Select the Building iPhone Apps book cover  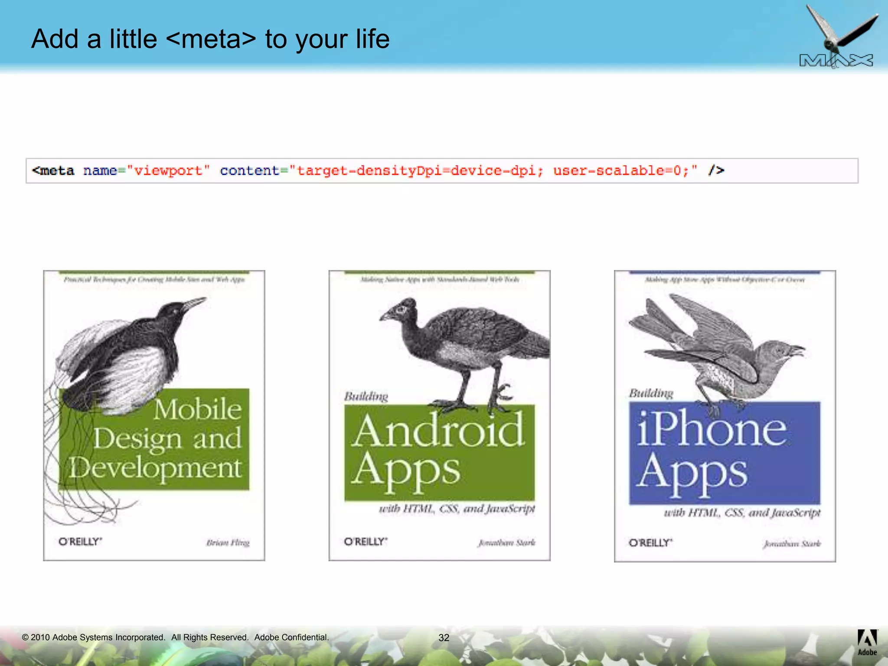pyautogui.click(x=725, y=416)
